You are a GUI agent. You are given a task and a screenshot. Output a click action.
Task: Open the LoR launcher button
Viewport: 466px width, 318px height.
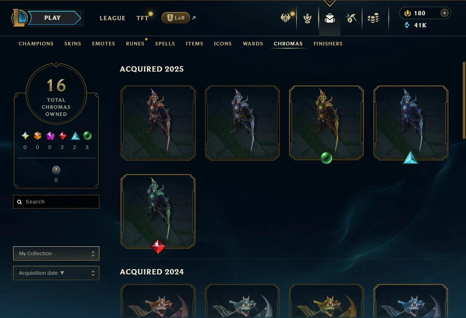(x=176, y=18)
